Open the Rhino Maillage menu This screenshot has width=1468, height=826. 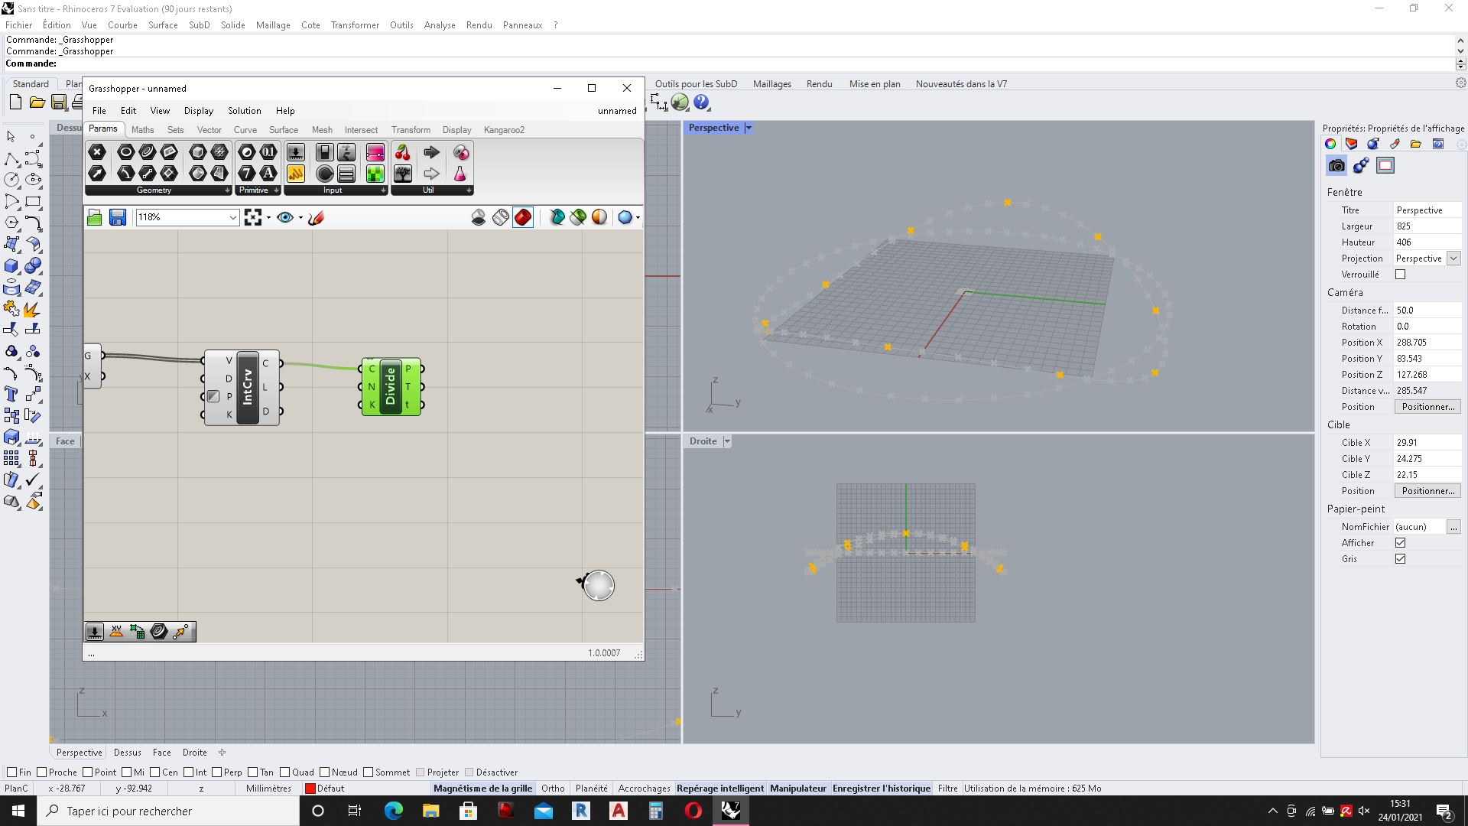coord(273,25)
